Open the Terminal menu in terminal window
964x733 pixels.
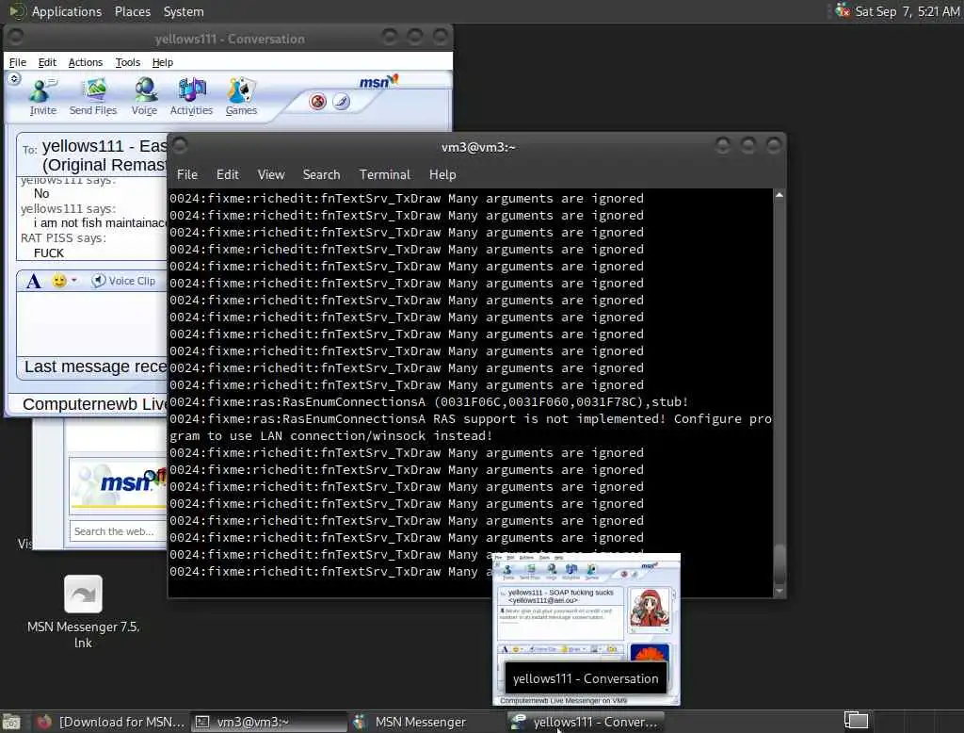pos(384,175)
